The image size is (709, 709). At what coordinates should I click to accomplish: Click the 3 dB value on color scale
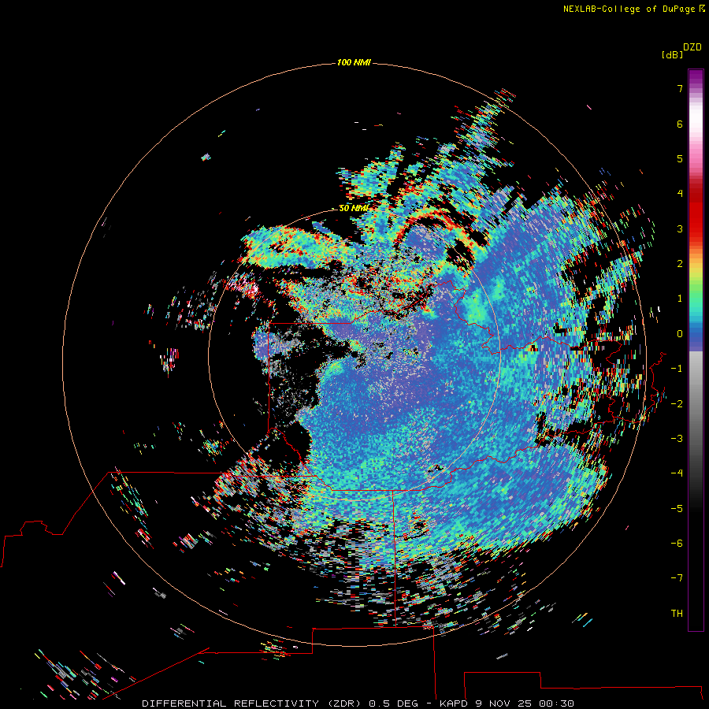tap(680, 228)
